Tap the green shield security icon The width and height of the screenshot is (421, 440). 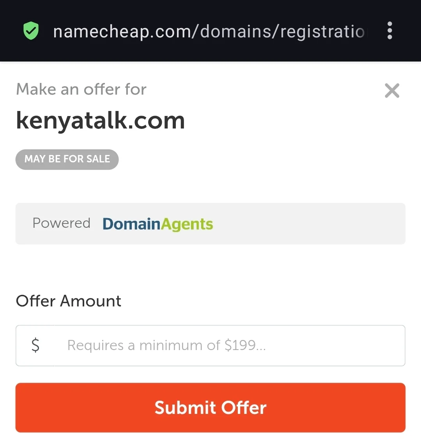(x=31, y=31)
